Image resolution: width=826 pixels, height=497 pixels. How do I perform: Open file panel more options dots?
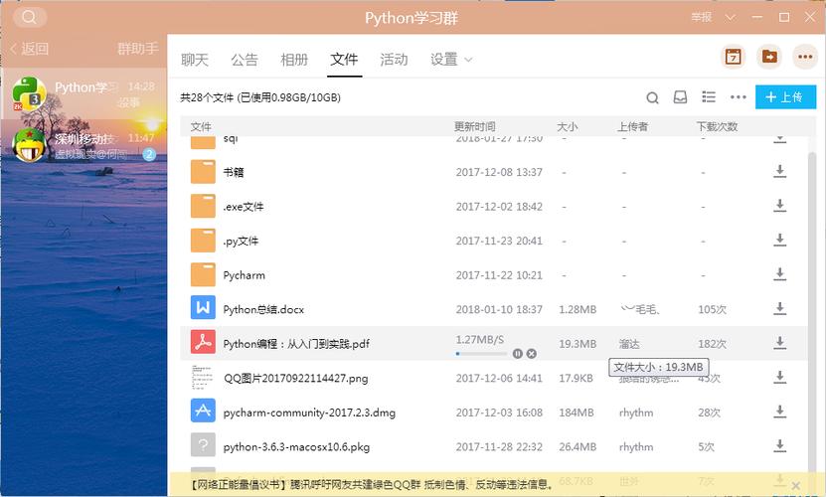(x=738, y=97)
